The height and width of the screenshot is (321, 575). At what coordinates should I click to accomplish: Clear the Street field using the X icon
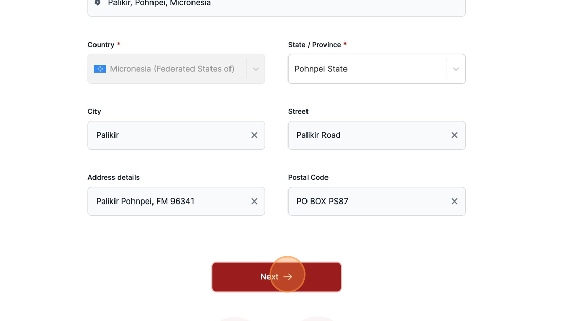point(454,135)
